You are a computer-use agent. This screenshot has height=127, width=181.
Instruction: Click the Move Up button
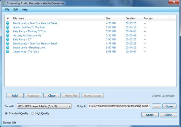click(x=71, y=96)
